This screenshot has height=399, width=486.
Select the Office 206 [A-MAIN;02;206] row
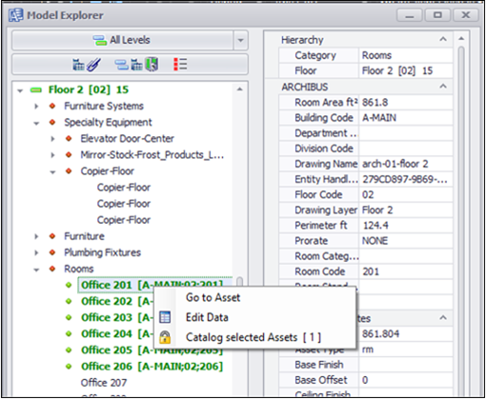tap(152, 367)
